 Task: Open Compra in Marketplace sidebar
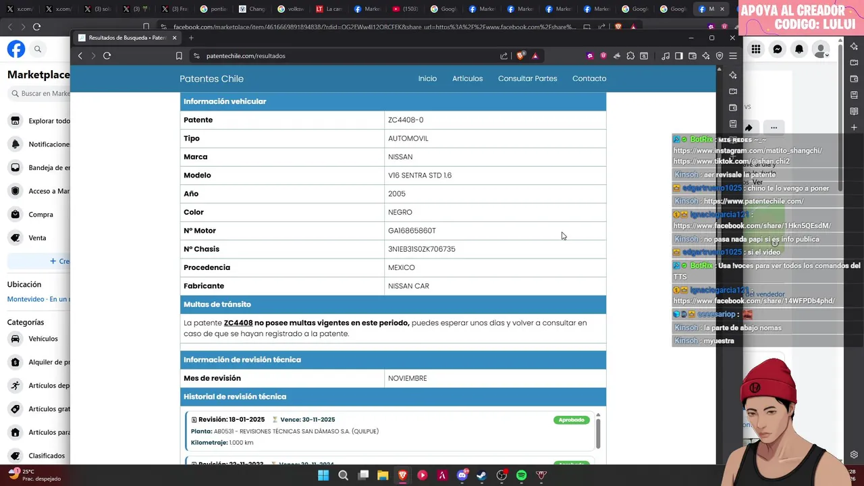click(38, 215)
